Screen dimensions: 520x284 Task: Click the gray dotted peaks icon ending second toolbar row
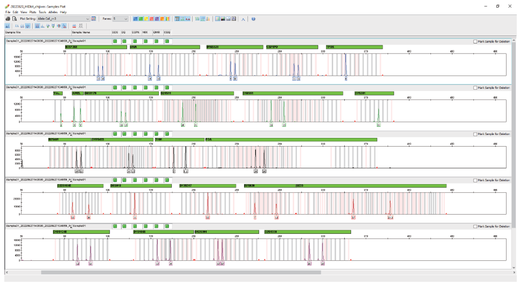[x=80, y=26]
